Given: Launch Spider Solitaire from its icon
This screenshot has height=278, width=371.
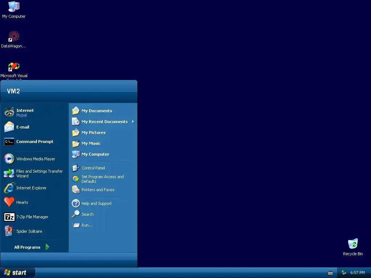Looking at the screenshot, I should [x=9, y=231].
